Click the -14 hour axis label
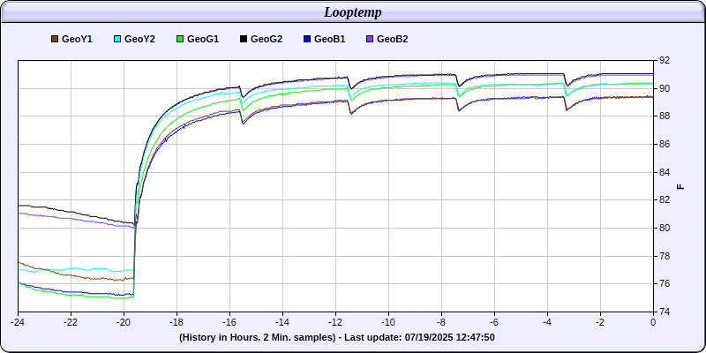Image resolution: width=706 pixels, height=353 pixels. (x=282, y=322)
